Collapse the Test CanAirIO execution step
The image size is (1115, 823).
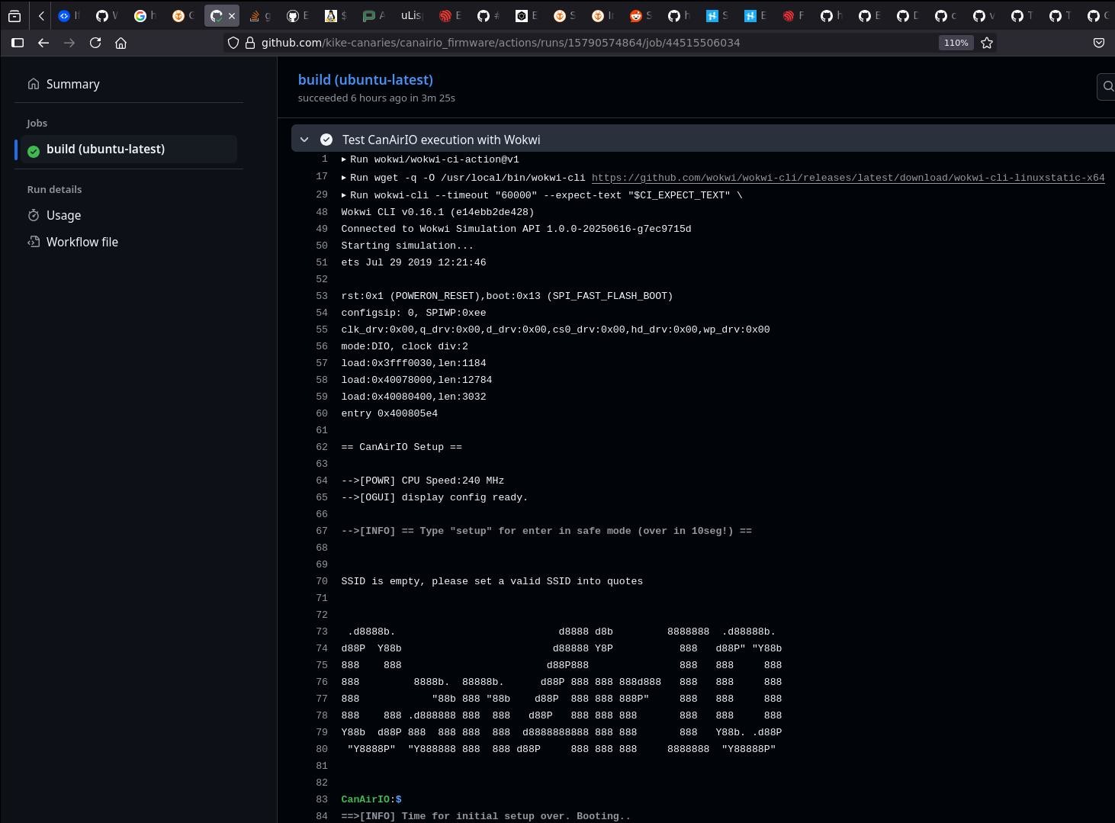(304, 140)
